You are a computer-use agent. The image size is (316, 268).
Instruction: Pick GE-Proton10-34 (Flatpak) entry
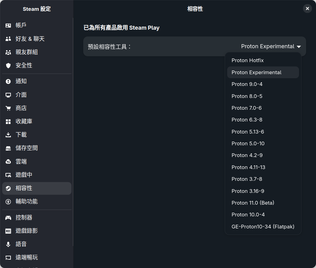pos(263,227)
